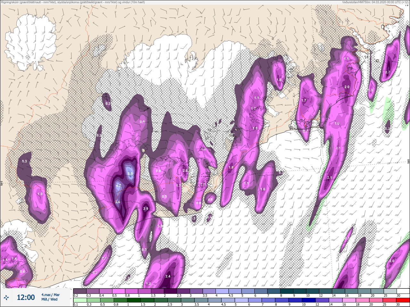The height and width of the screenshot is (307, 410).
Task: Click the '0.1' label in the bottom legend
Action: tap(76, 305)
